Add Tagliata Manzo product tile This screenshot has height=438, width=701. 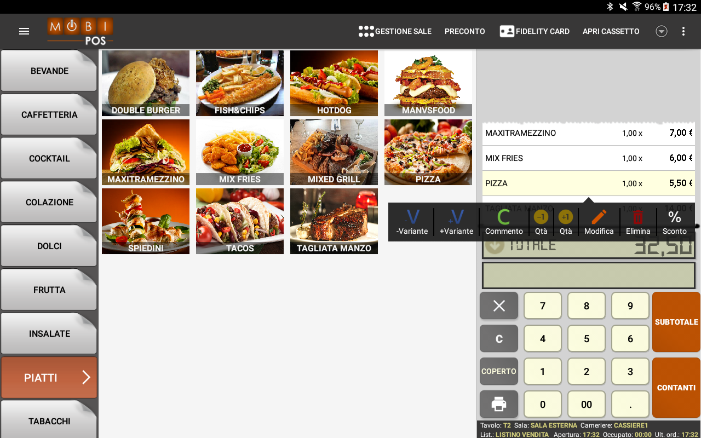coord(334,221)
